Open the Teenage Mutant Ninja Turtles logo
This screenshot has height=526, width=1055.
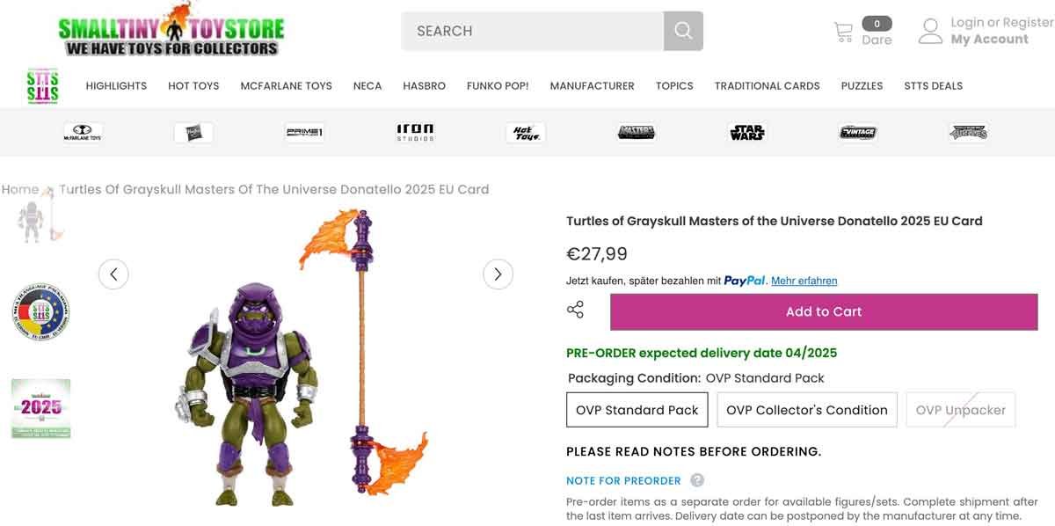point(968,132)
